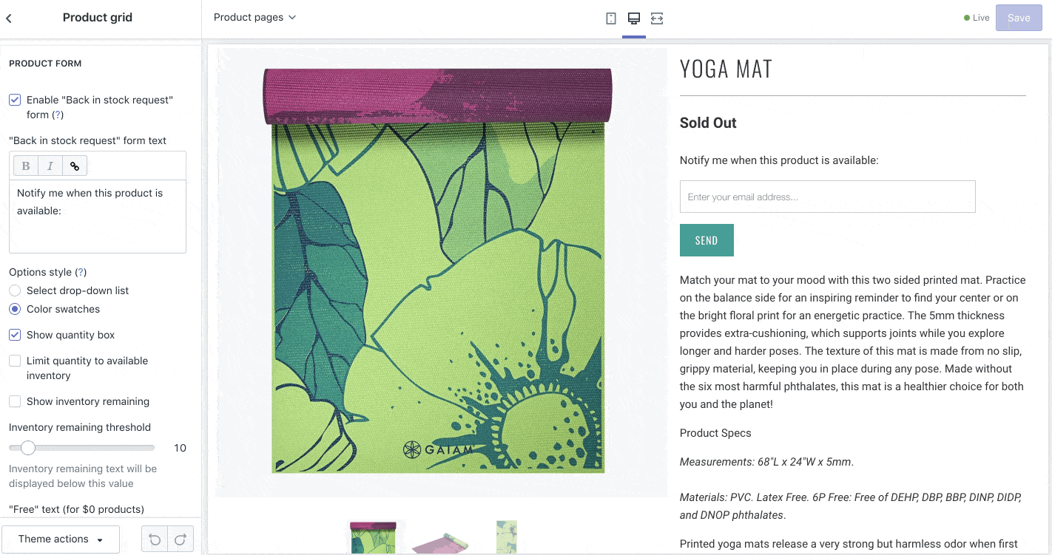Viewport: 1052px width, 555px height.
Task: Switch to mobile preview icon
Action: click(x=611, y=18)
